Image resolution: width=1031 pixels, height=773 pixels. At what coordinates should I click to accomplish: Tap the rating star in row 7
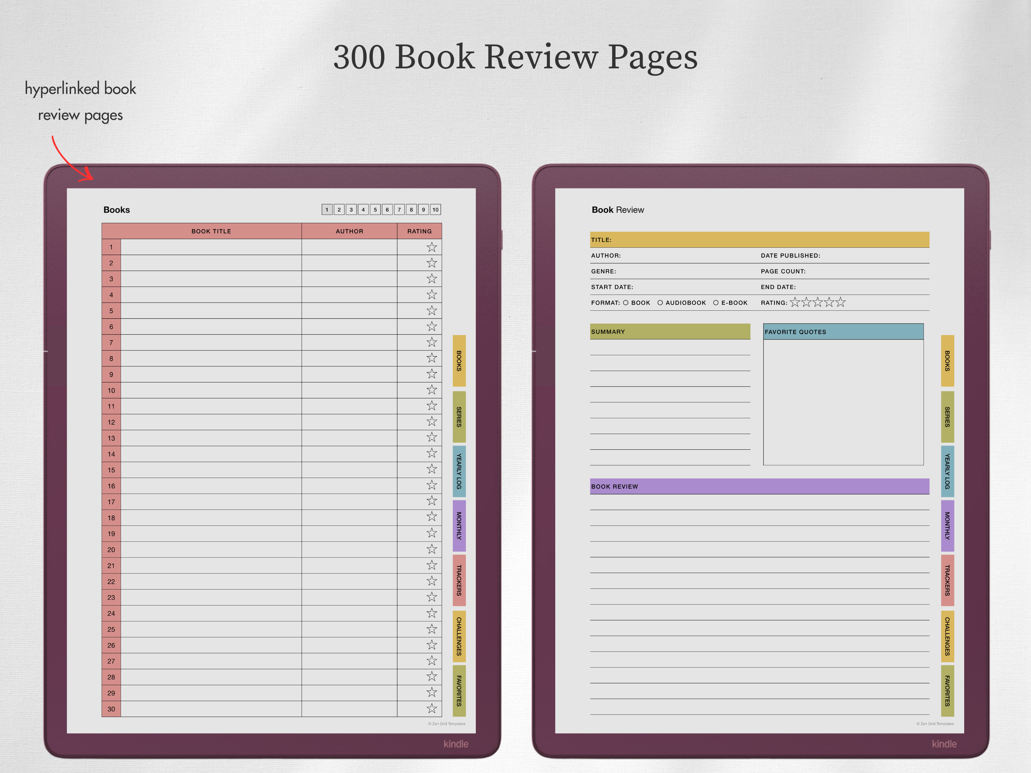pos(432,342)
